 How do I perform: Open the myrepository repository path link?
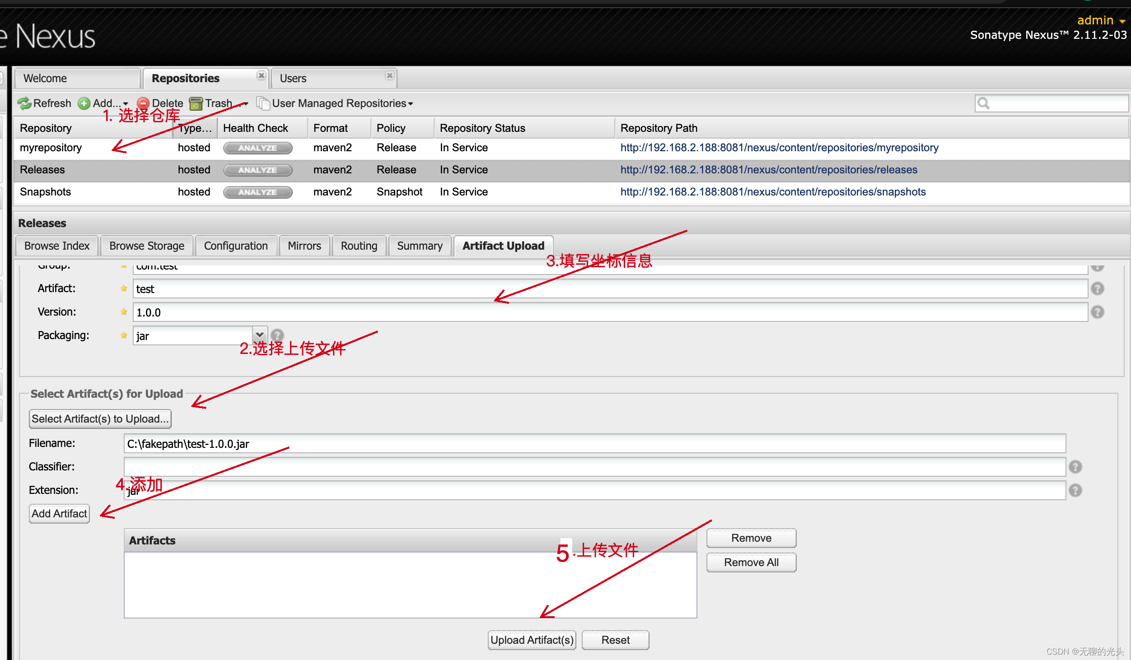pos(779,148)
